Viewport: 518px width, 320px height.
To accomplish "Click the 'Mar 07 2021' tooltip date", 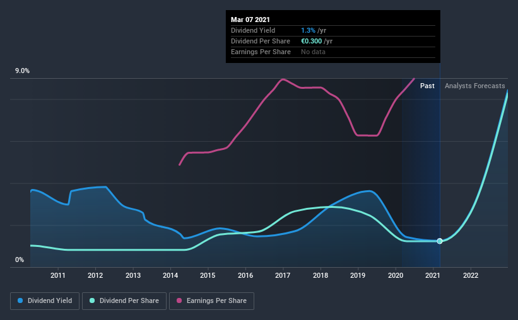I will click(250, 20).
